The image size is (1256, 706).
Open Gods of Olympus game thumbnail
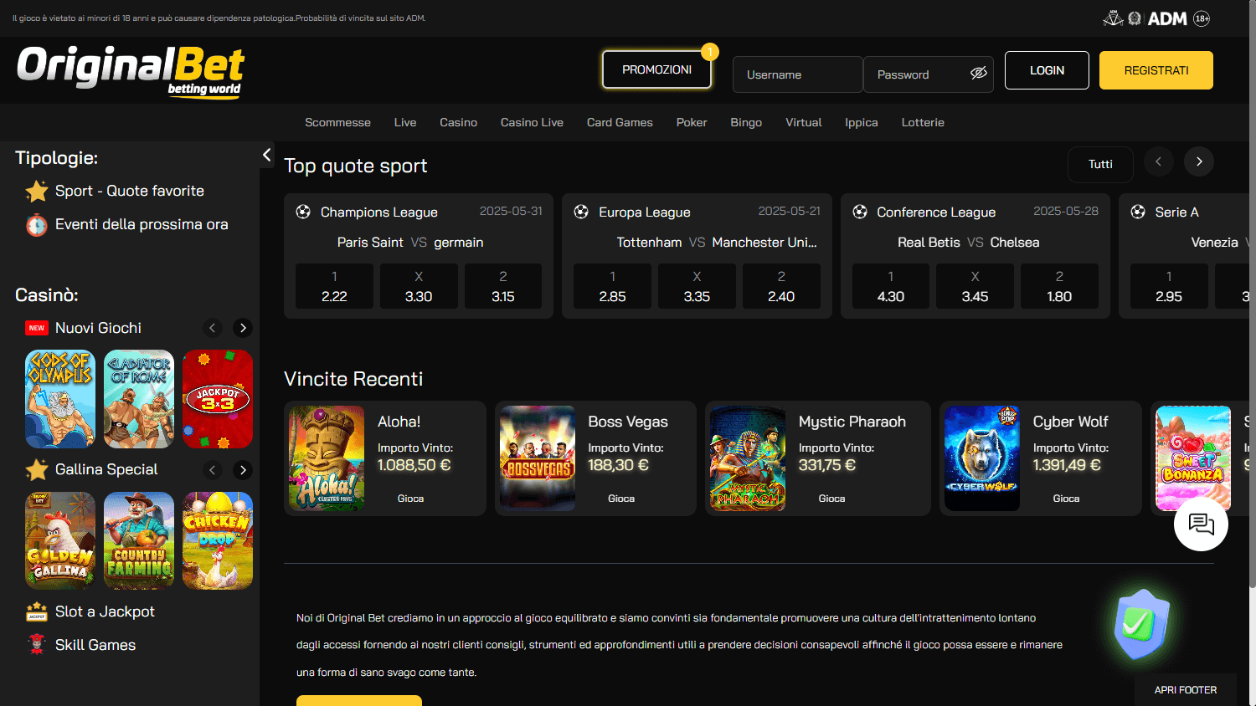click(60, 399)
